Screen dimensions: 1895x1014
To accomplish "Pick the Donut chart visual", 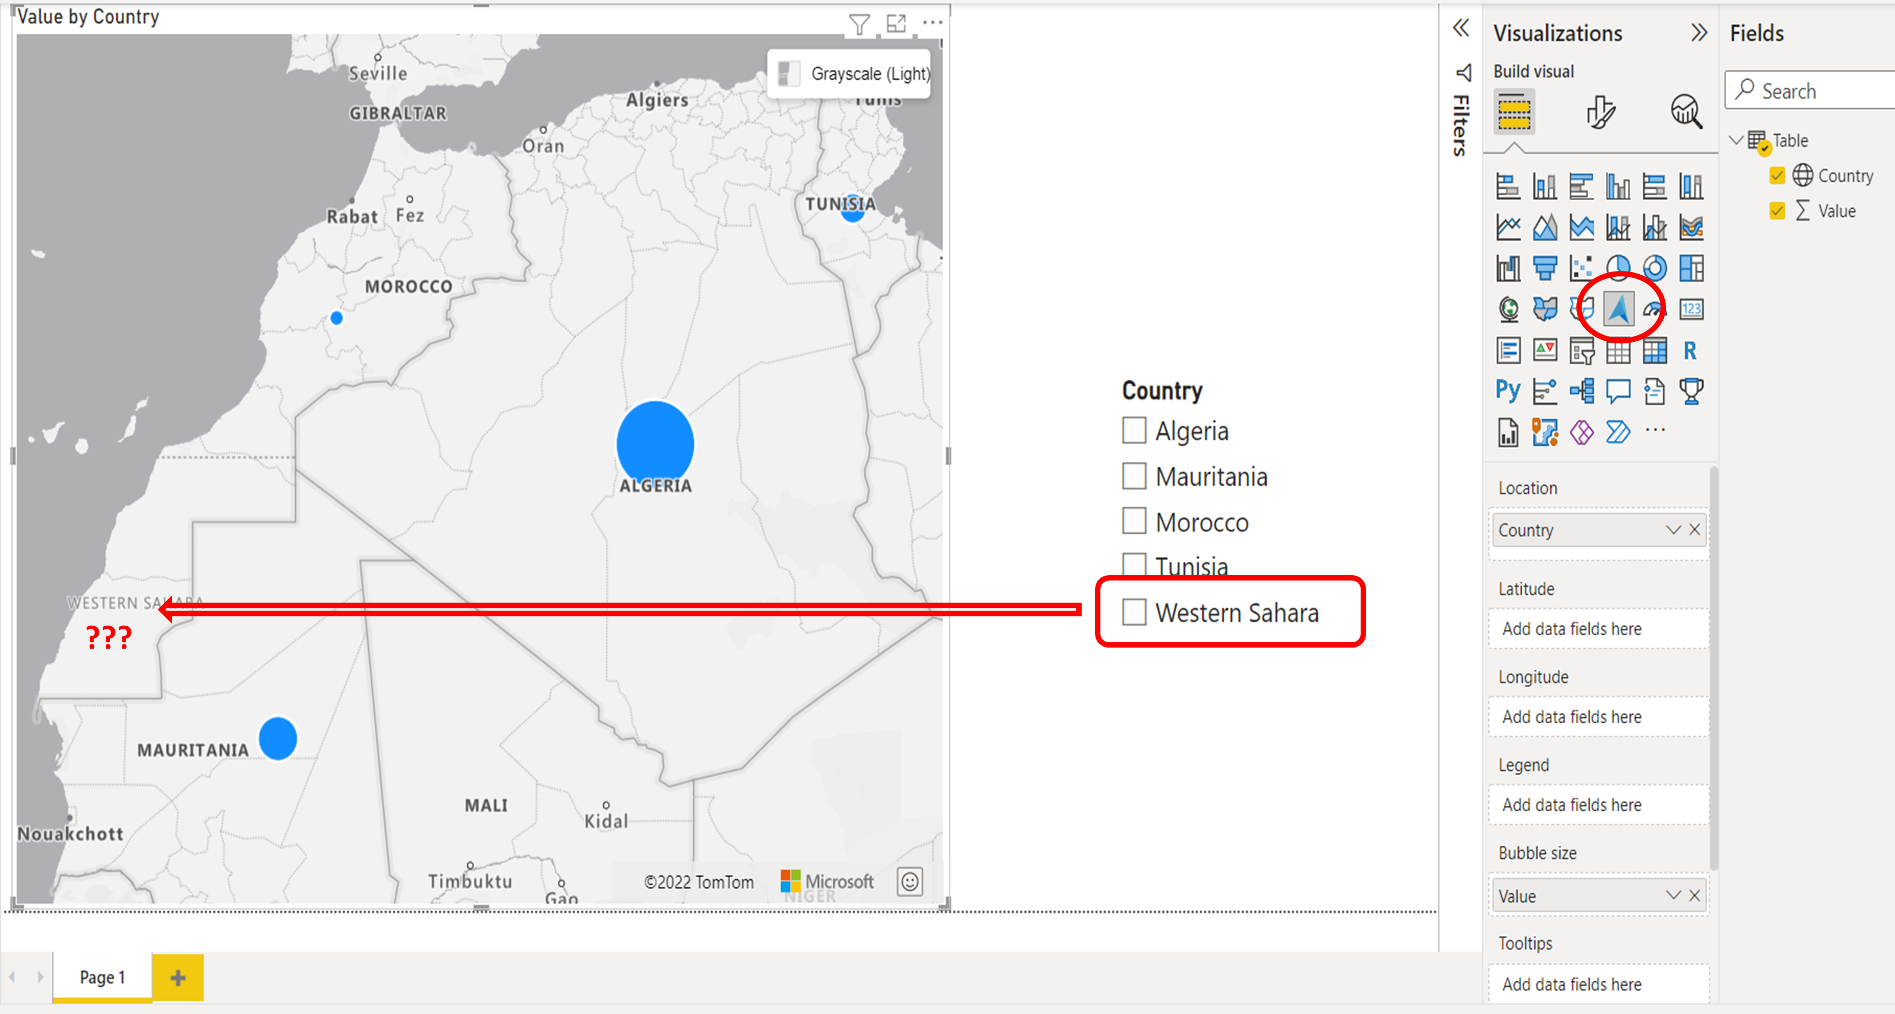I will coord(1655,269).
